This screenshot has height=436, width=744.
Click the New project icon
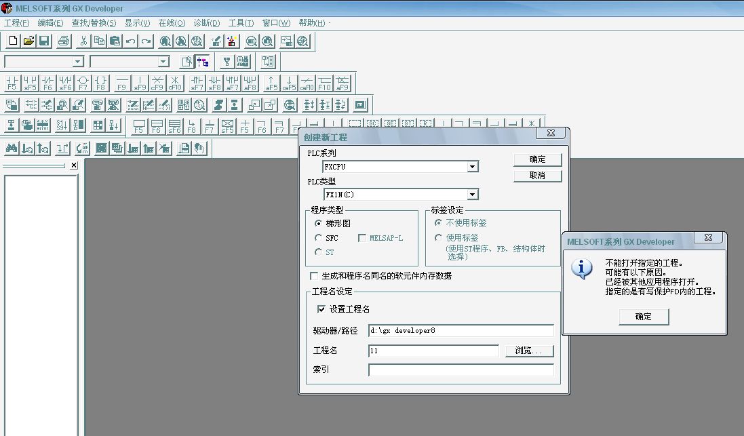(13, 41)
